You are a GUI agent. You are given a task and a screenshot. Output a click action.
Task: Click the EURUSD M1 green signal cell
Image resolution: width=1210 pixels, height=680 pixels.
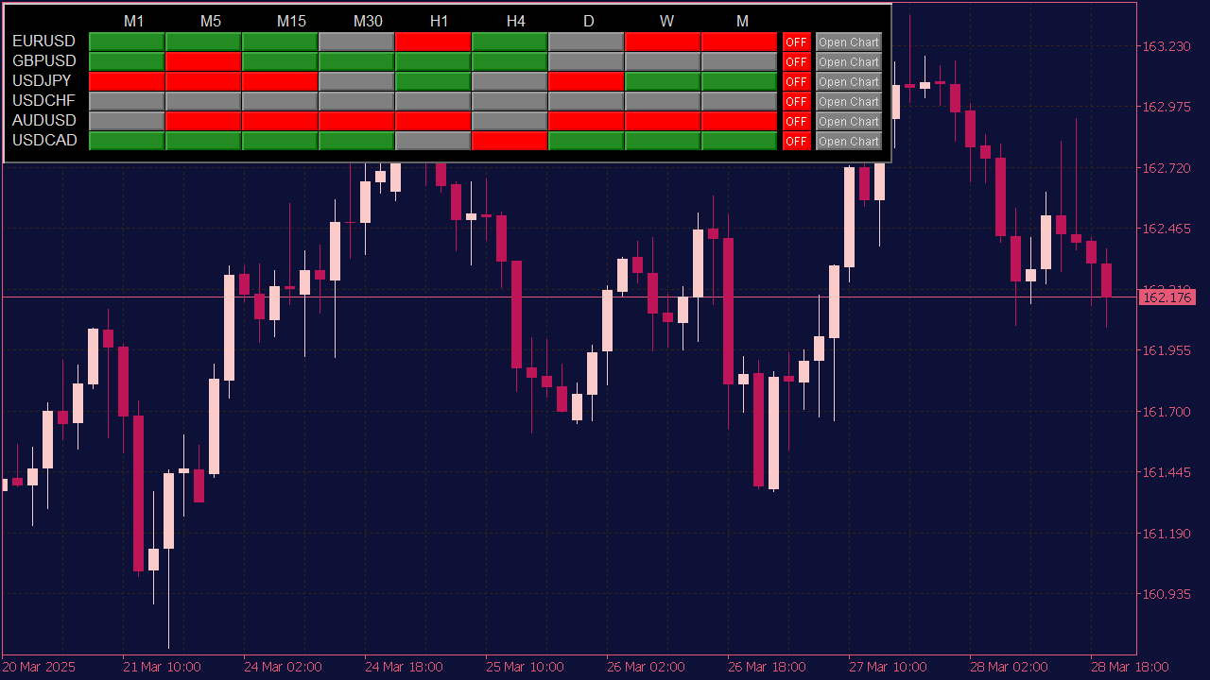126,41
